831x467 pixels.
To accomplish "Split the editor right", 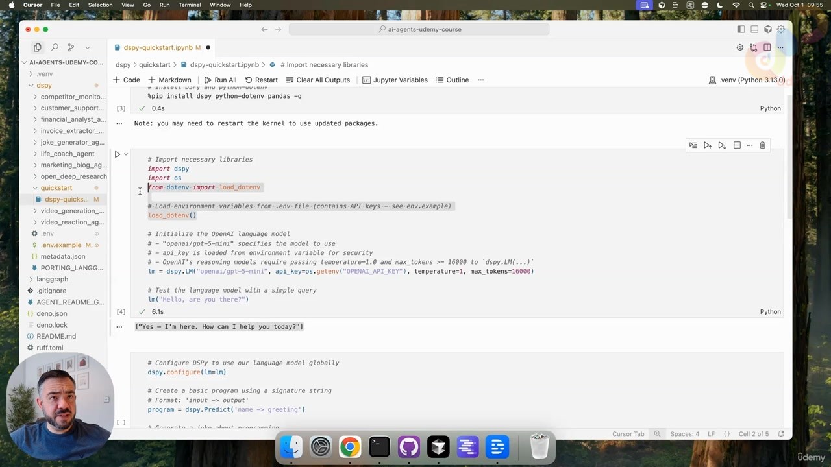I will [767, 47].
